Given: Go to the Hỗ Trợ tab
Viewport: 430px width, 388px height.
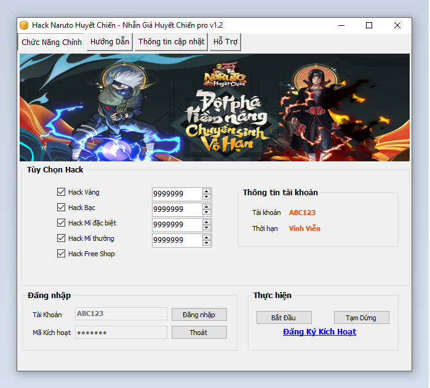Looking at the screenshot, I should (225, 42).
